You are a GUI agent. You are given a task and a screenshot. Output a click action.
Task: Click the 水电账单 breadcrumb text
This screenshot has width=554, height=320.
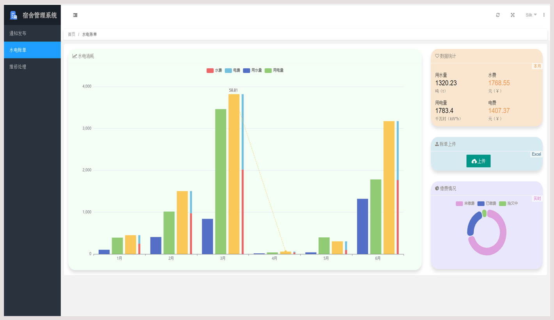(x=89, y=34)
